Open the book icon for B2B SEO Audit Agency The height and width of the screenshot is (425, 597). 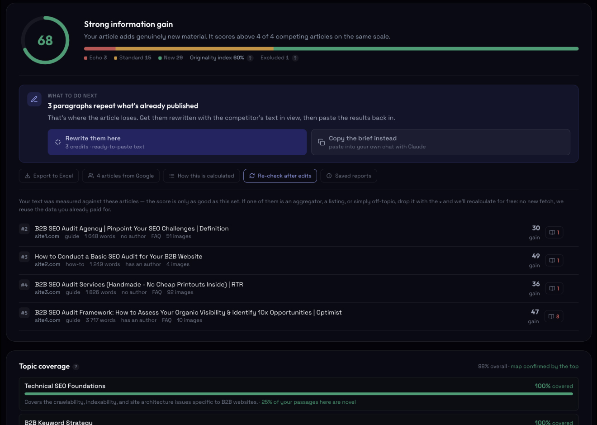[554, 232]
